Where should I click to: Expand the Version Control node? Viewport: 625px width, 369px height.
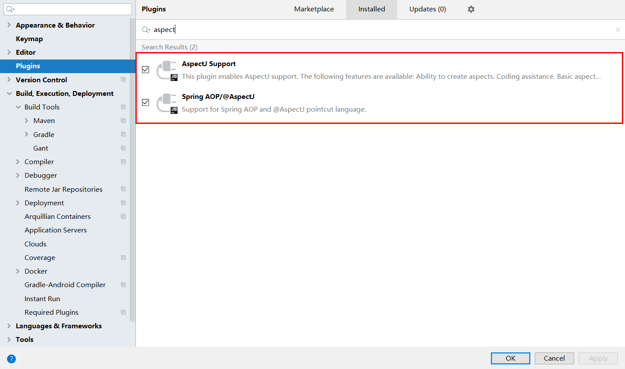(x=9, y=80)
